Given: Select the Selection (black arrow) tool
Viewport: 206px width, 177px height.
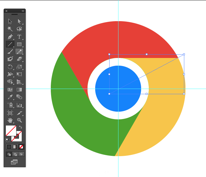Looking at the screenshot, I should click(x=10, y=21).
